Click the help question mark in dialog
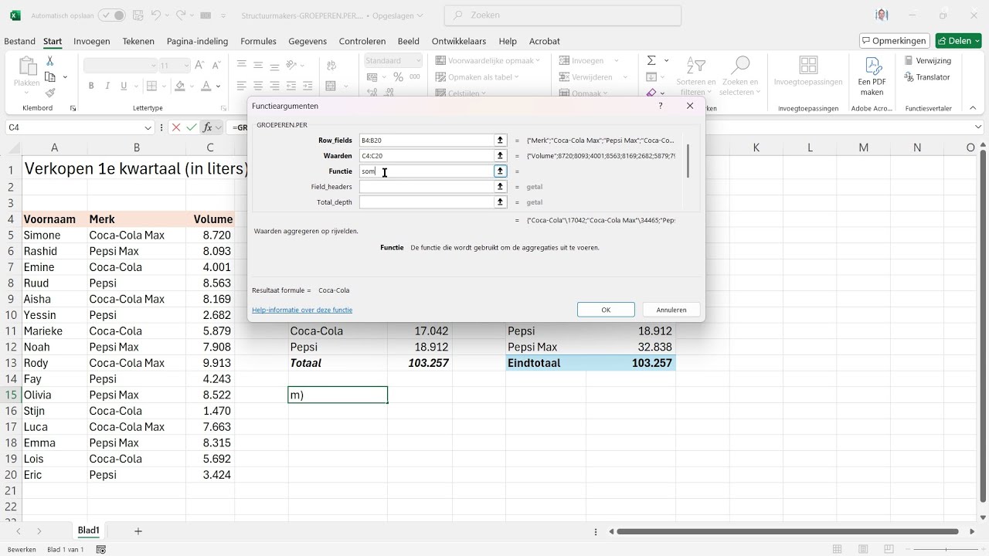This screenshot has height=556, width=989. click(x=660, y=106)
